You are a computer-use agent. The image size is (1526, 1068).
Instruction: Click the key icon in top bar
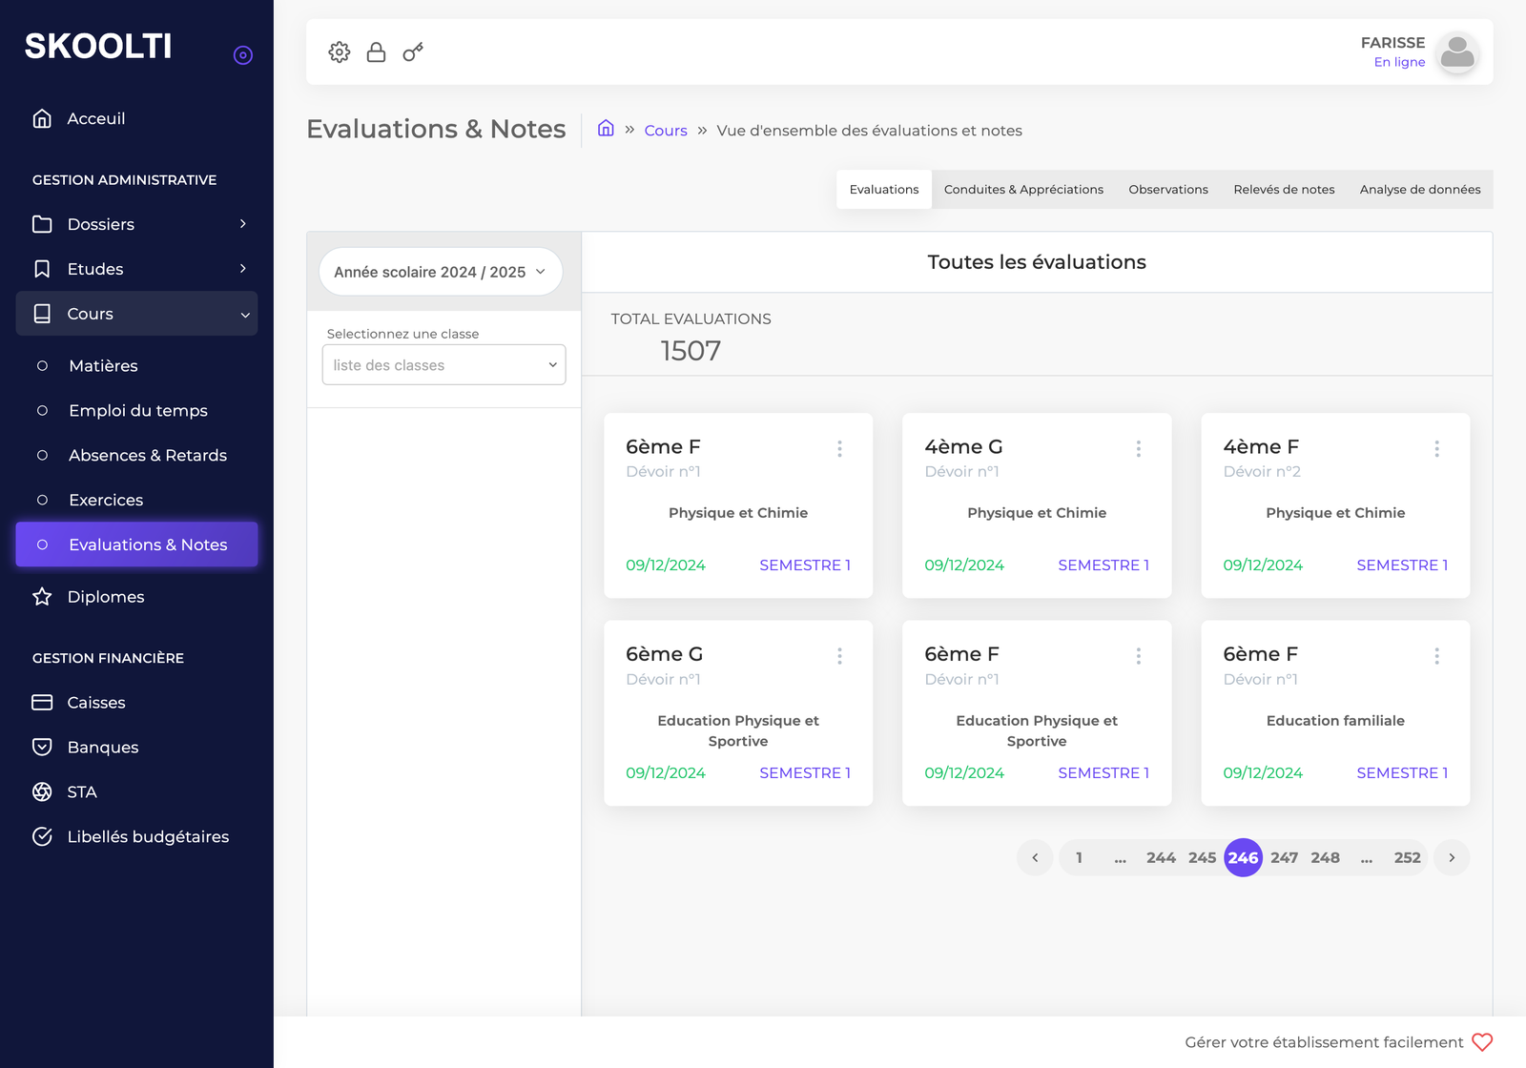412,52
